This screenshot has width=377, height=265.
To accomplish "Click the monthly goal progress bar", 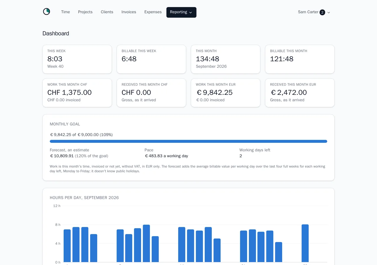I will coord(188,141).
